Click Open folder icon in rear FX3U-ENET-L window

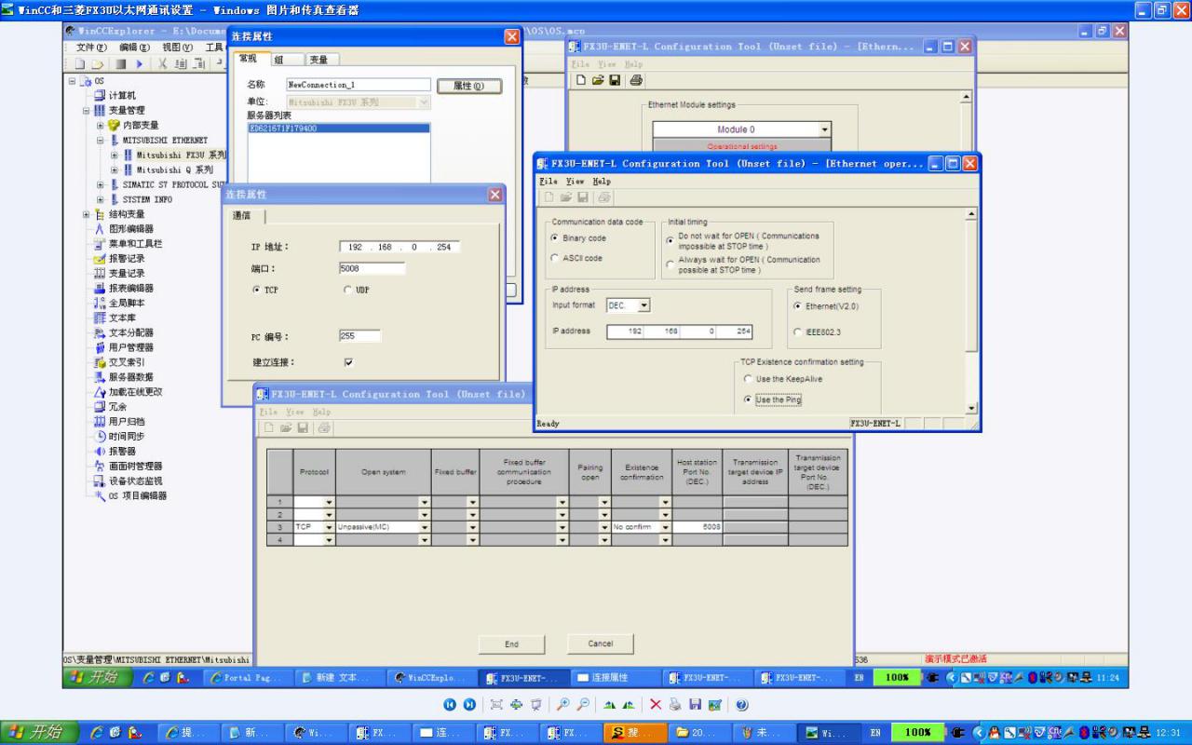[x=598, y=80]
